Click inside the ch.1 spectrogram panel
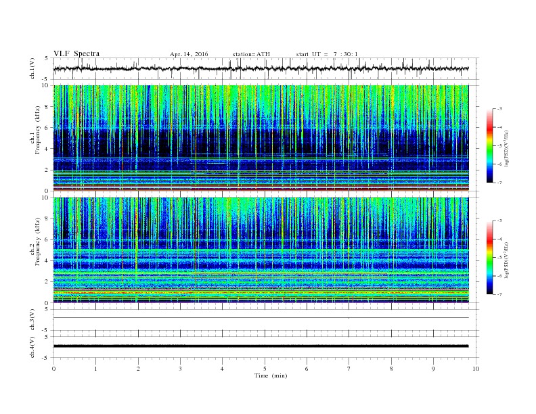536x414 pixels. pyautogui.click(x=261, y=138)
